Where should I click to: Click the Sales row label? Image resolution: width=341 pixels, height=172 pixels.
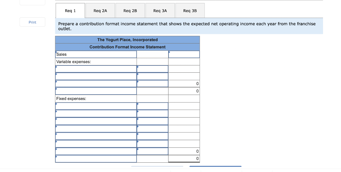point(96,54)
